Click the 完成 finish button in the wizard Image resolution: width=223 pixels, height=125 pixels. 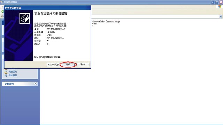coord(68,65)
